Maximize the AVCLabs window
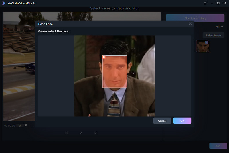Image resolution: width=229 pixels, height=153 pixels. pos(218,3)
